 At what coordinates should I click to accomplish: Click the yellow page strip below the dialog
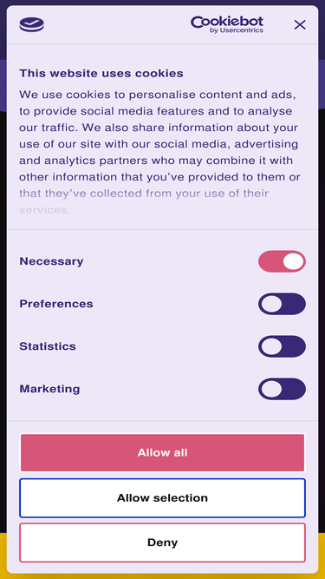tap(163, 576)
